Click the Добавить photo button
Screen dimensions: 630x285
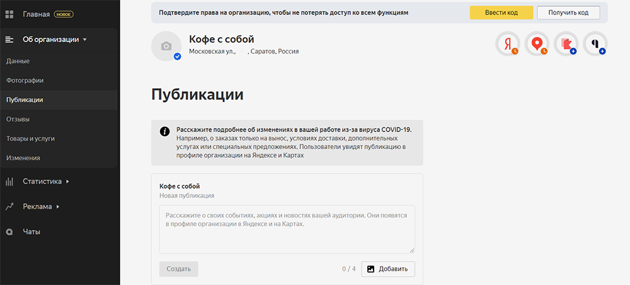[x=388, y=269]
